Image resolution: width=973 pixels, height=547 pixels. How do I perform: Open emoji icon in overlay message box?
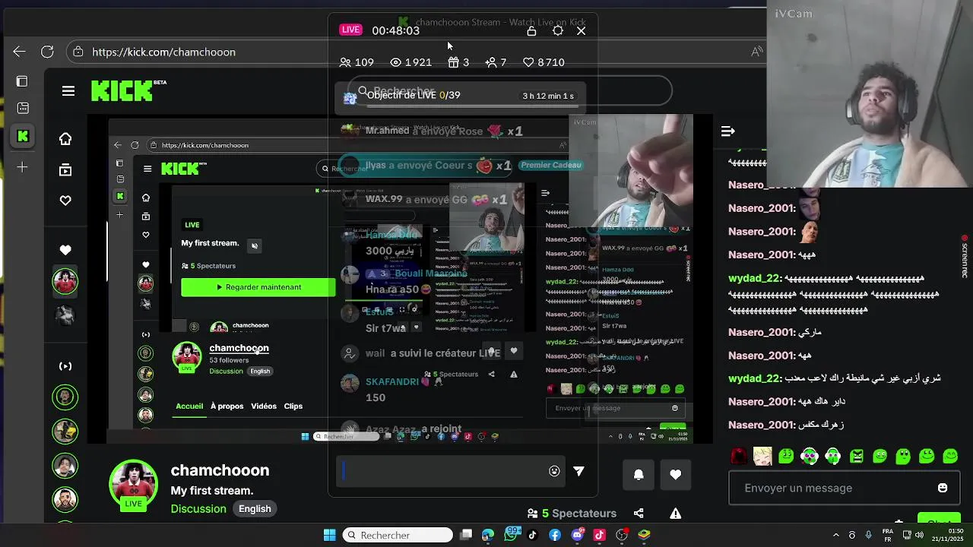coord(554,471)
